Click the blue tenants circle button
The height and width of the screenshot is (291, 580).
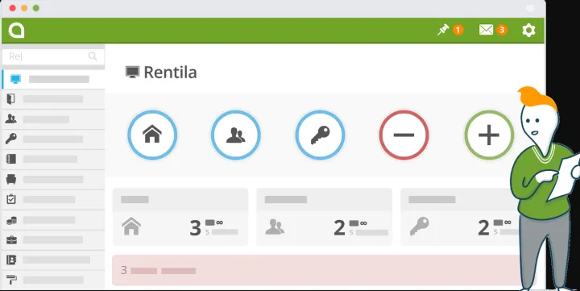click(x=235, y=135)
